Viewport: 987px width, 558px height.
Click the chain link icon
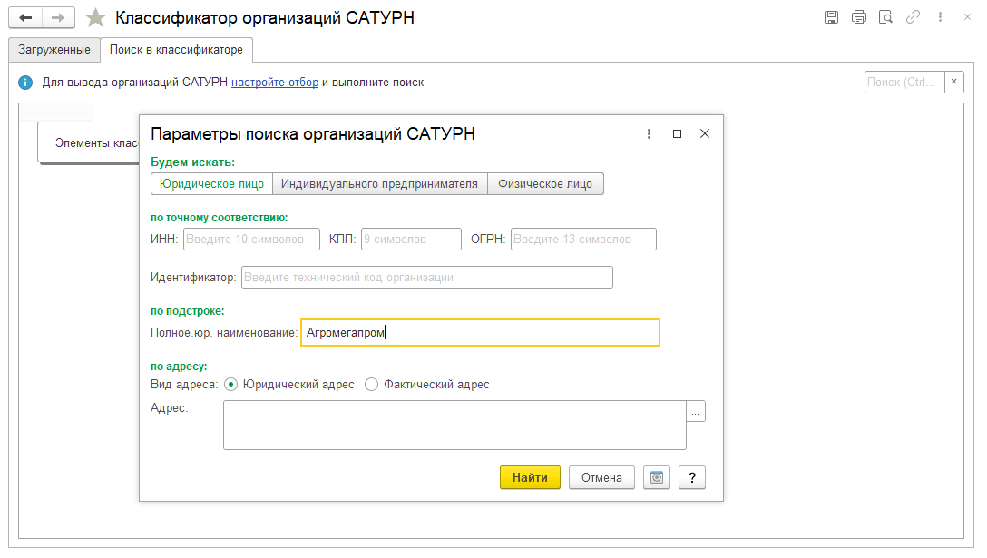(x=913, y=17)
